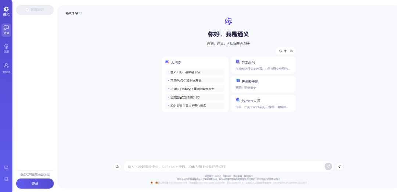The height and width of the screenshot is (192, 397).
Task: Start a new chat with 新建对话
Action: tap(35, 10)
